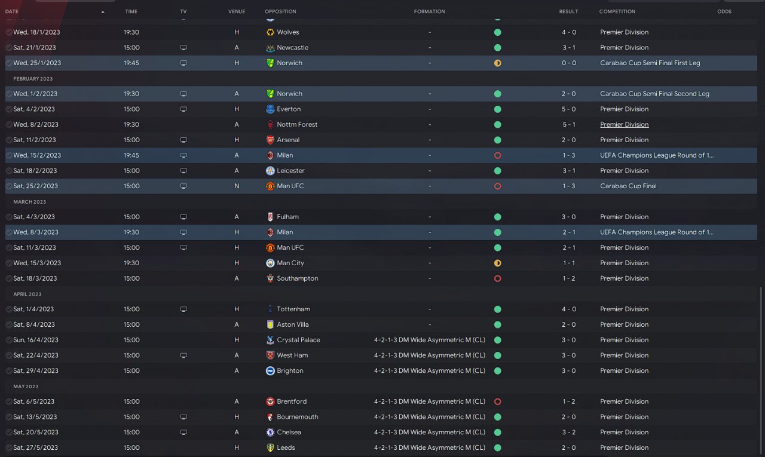Open the 5 - 1 result against Nottm Forest

point(569,125)
